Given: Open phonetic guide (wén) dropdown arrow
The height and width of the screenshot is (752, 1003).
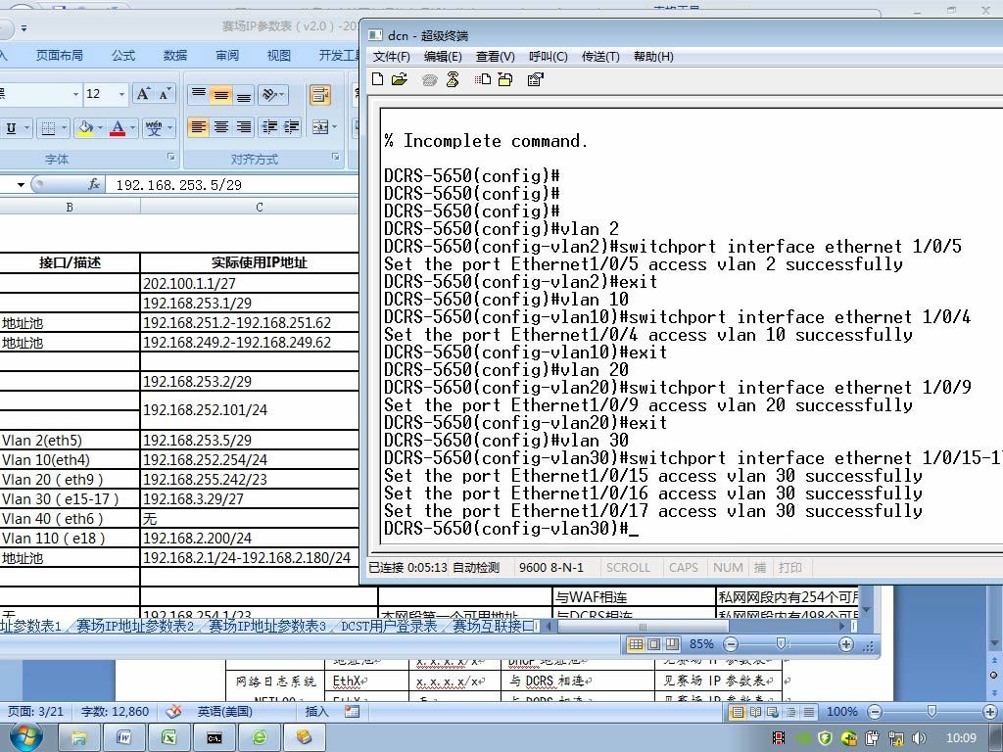Looking at the screenshot, I should tap(170, 128).
